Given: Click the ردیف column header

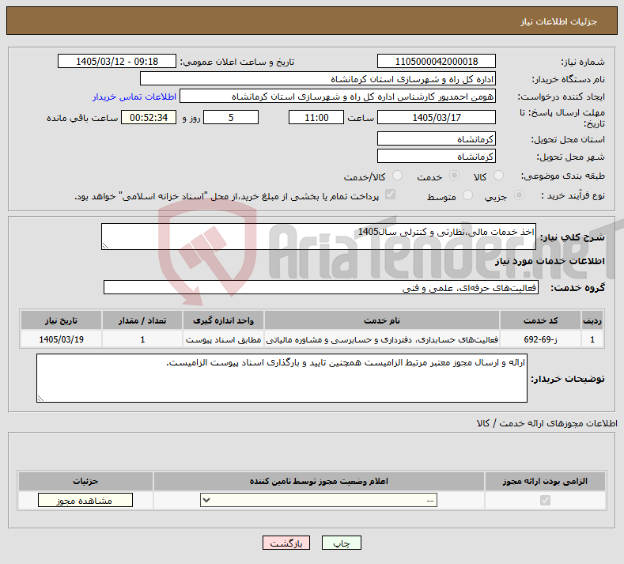Looking at the screenshot, I should tap(592, 320).
